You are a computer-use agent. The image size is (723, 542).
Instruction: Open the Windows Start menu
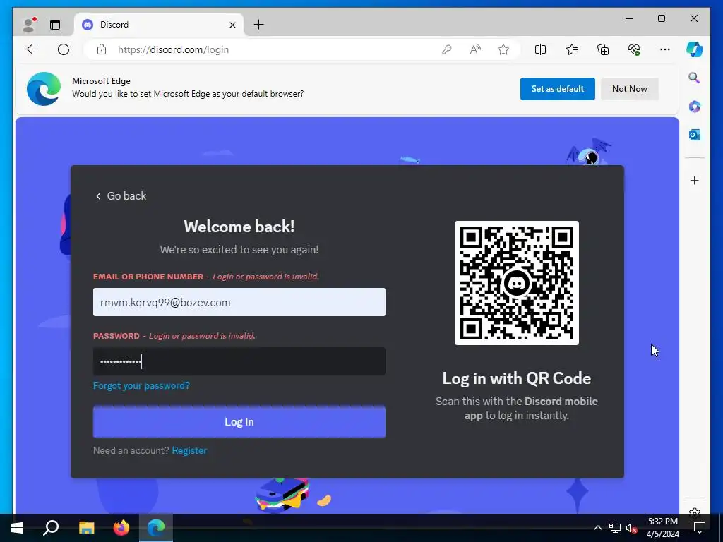[17, 528]
